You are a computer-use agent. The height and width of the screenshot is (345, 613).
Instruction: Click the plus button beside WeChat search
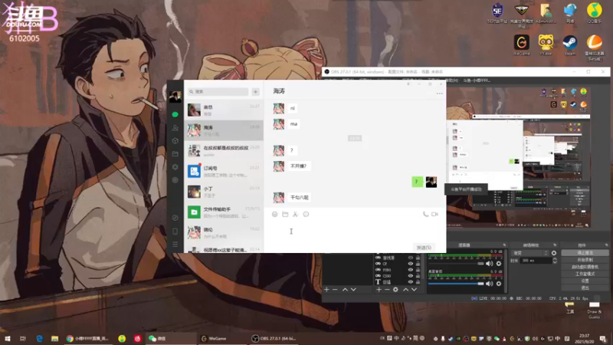(256, 91)
